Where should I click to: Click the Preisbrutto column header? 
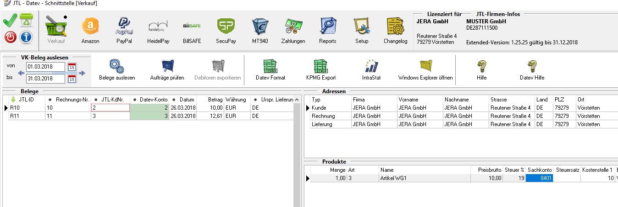point(486,170)
